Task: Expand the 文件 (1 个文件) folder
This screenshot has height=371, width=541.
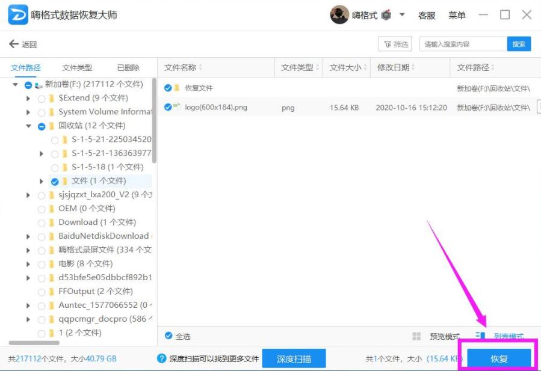Action: (x=42, y=182)
